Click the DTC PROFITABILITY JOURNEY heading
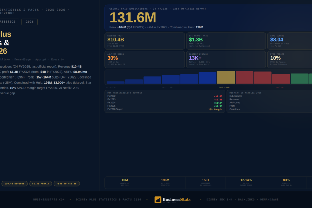 125,93
